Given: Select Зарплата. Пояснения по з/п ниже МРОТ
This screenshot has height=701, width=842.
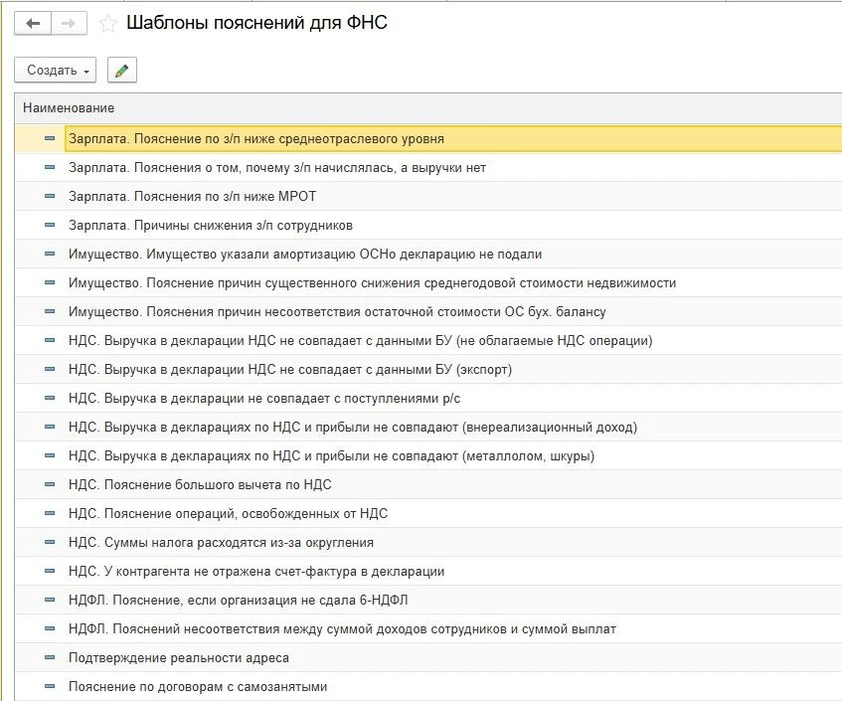Looking at the screenshot, I should (x=192, y=197).
